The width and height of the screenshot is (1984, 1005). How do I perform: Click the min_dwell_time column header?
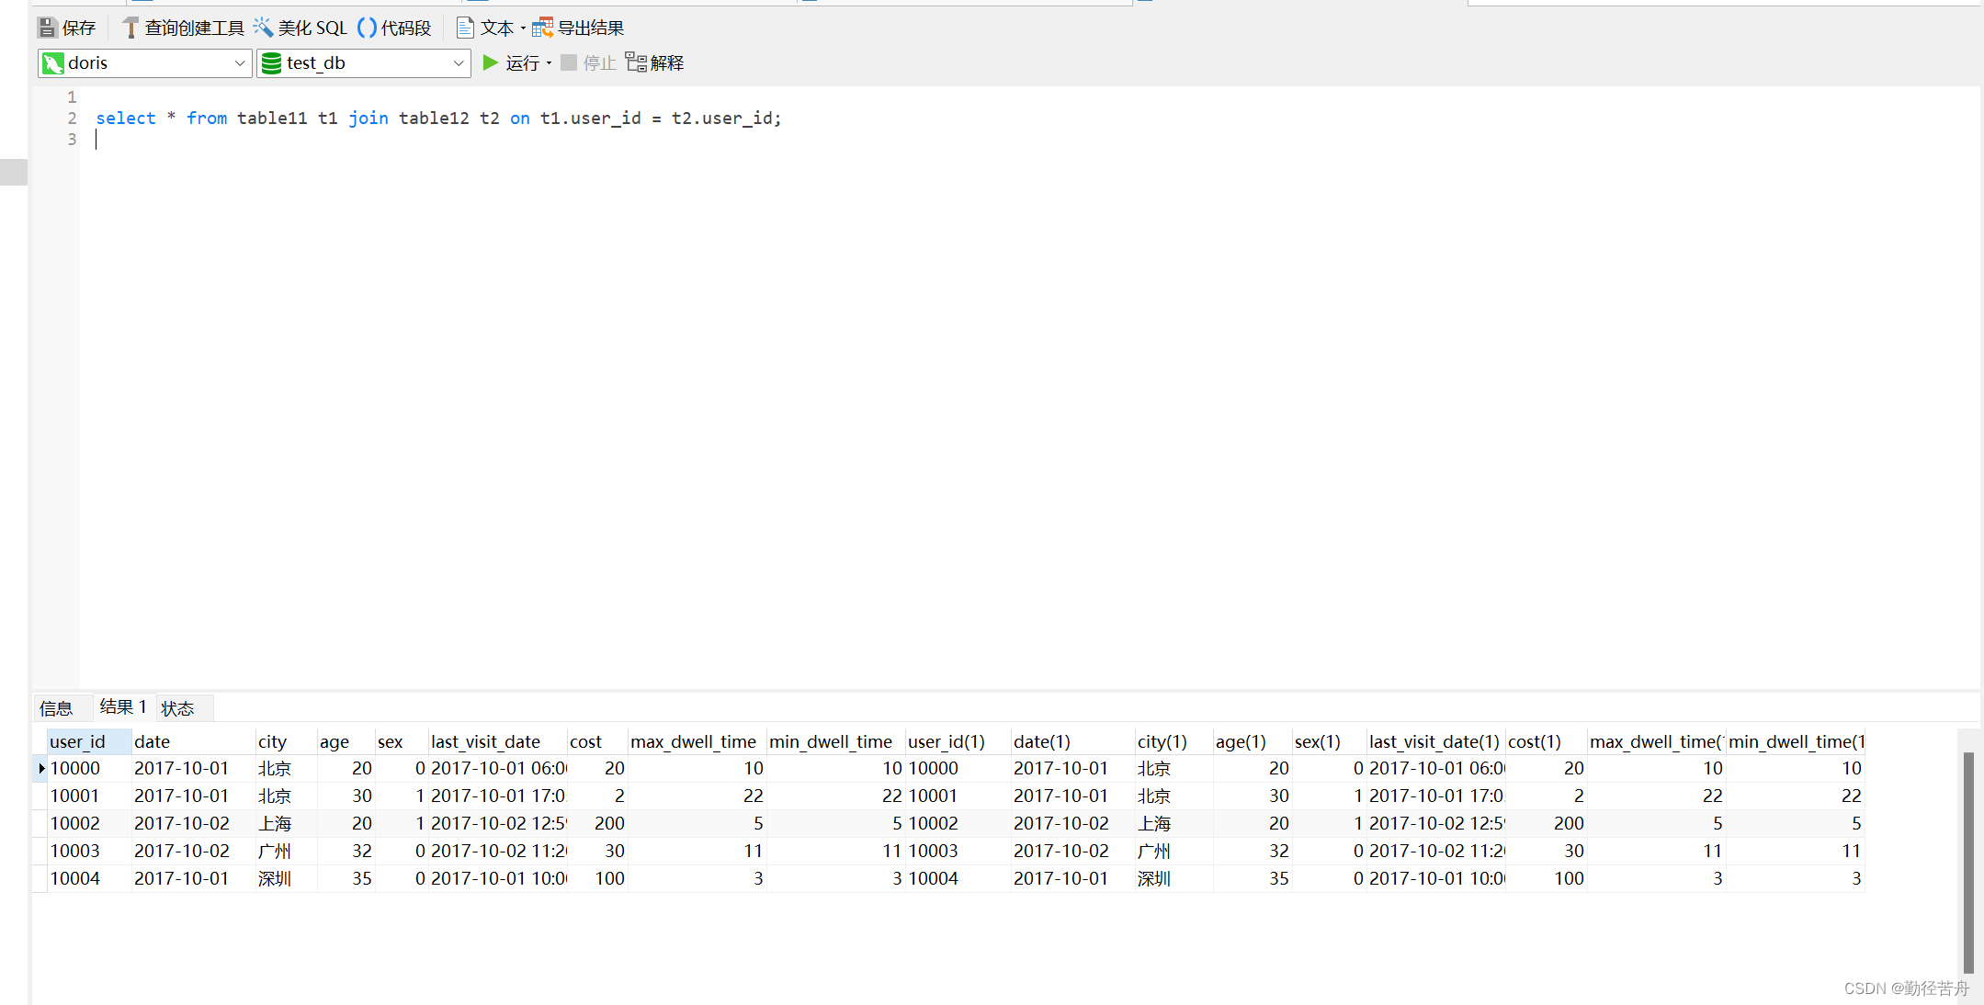835,741
